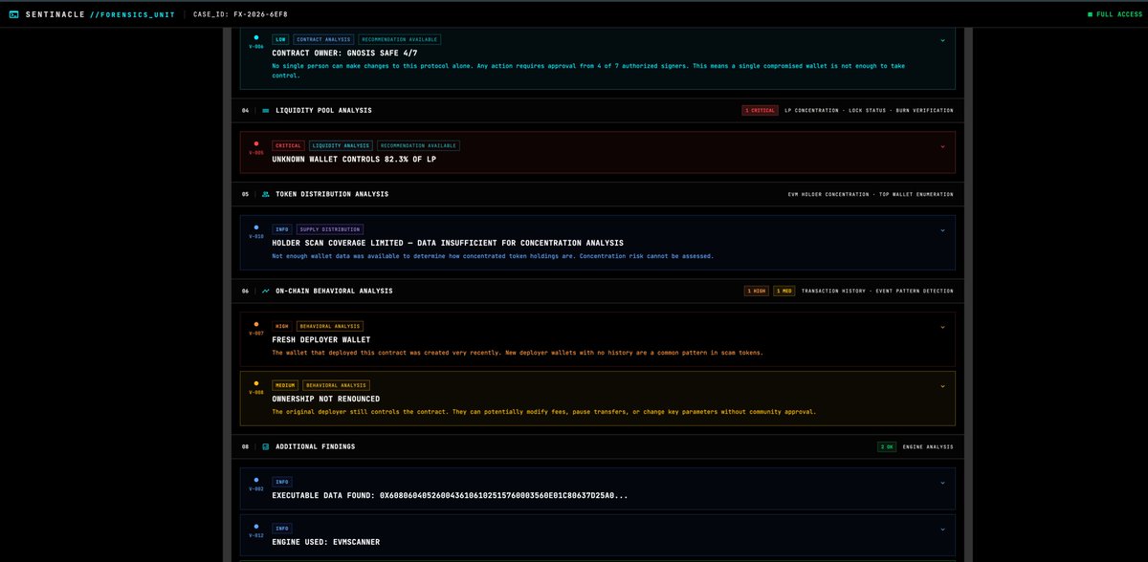
Task: Expand the Ownership Not Renounced finding chevron
Action: pyautogui.click(x=942, y=386)
